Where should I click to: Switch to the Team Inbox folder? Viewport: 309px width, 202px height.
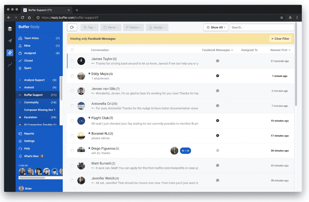pyautogui.click(x=32, y=38)
